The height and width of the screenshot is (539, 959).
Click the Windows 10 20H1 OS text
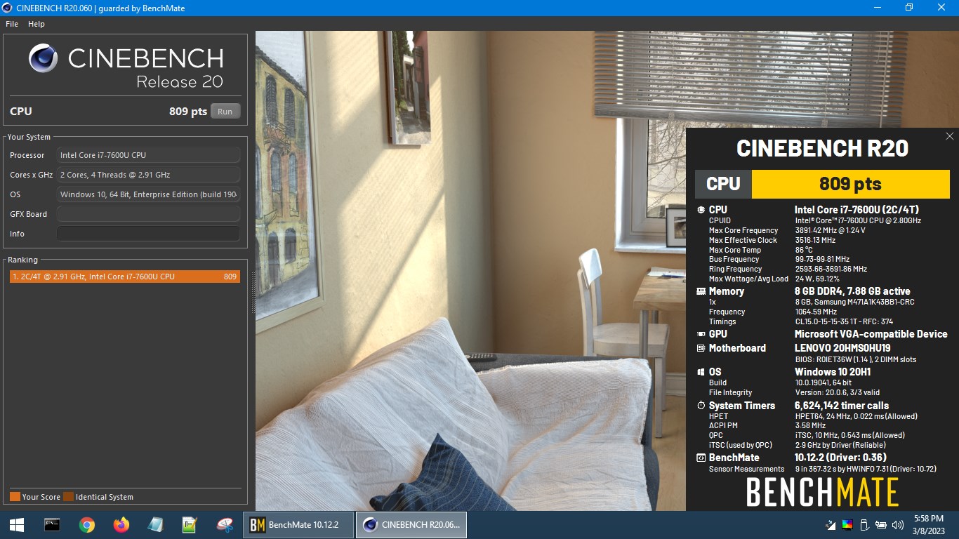833,372
